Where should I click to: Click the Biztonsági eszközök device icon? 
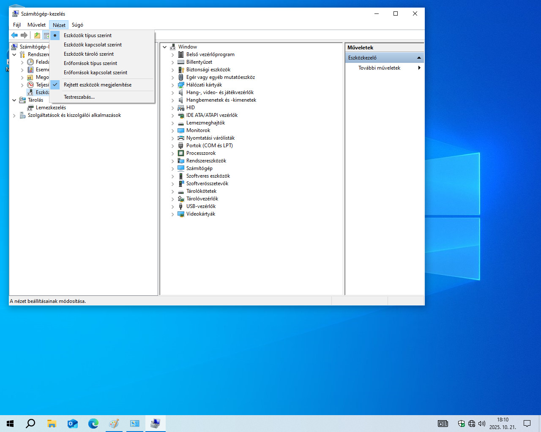pos(181,70)
